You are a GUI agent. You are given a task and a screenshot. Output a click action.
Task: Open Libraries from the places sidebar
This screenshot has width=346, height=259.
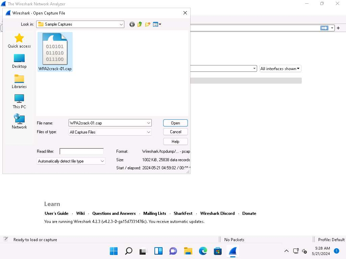[19, 81]
